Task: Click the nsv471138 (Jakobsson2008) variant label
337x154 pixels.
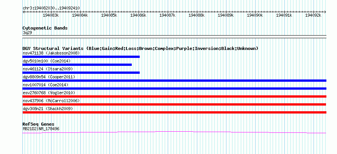Action: pos(51,53)
